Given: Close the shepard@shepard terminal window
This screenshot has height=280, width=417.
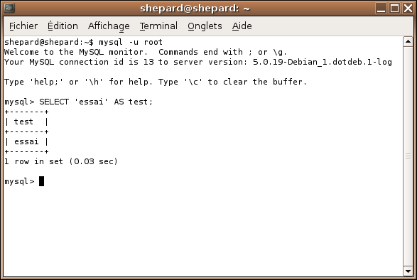Looking at the screenshot, I should 408,9.
